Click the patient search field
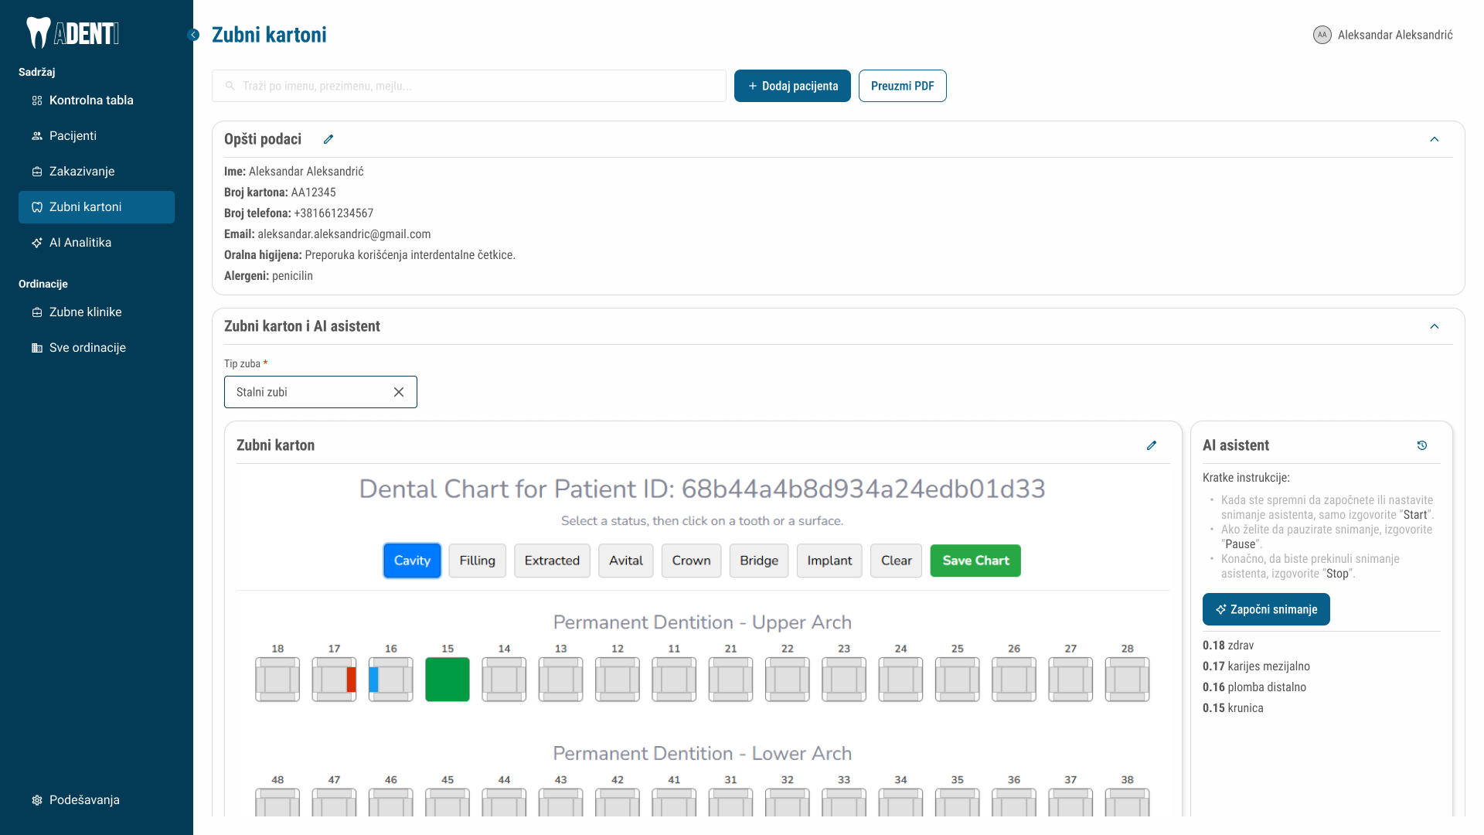Screen dimensions: 1484x835 pyautogui.click(x=469, y=86)
